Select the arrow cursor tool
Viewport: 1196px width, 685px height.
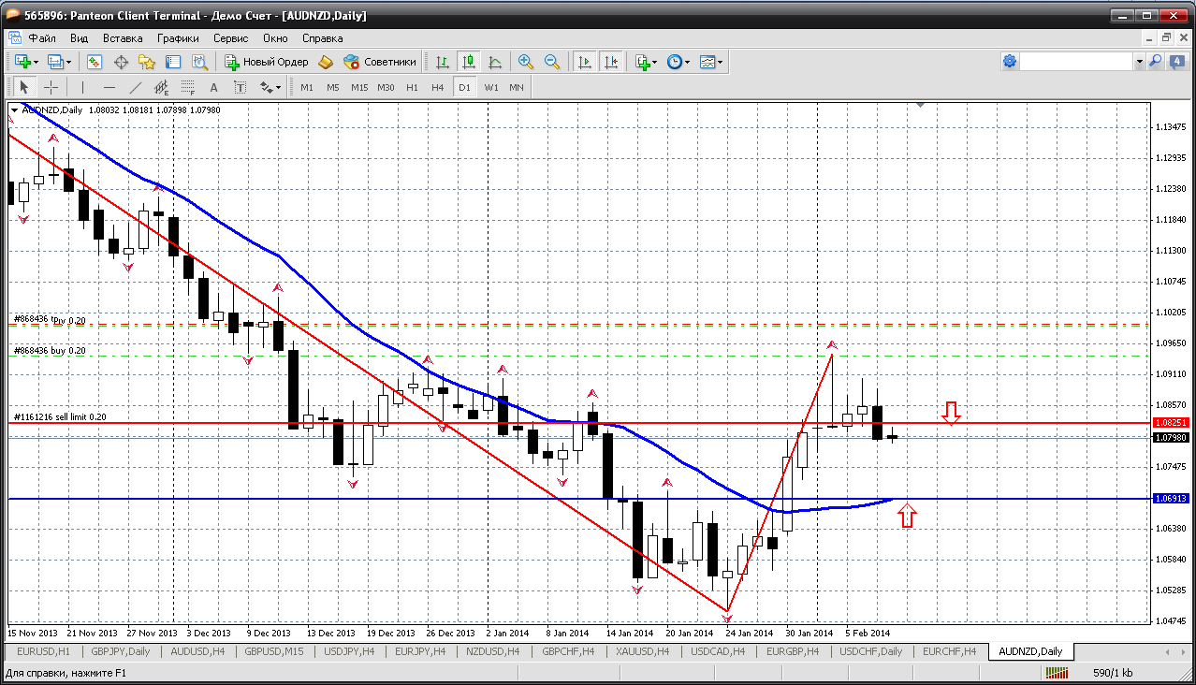click(x=25, y=87)
